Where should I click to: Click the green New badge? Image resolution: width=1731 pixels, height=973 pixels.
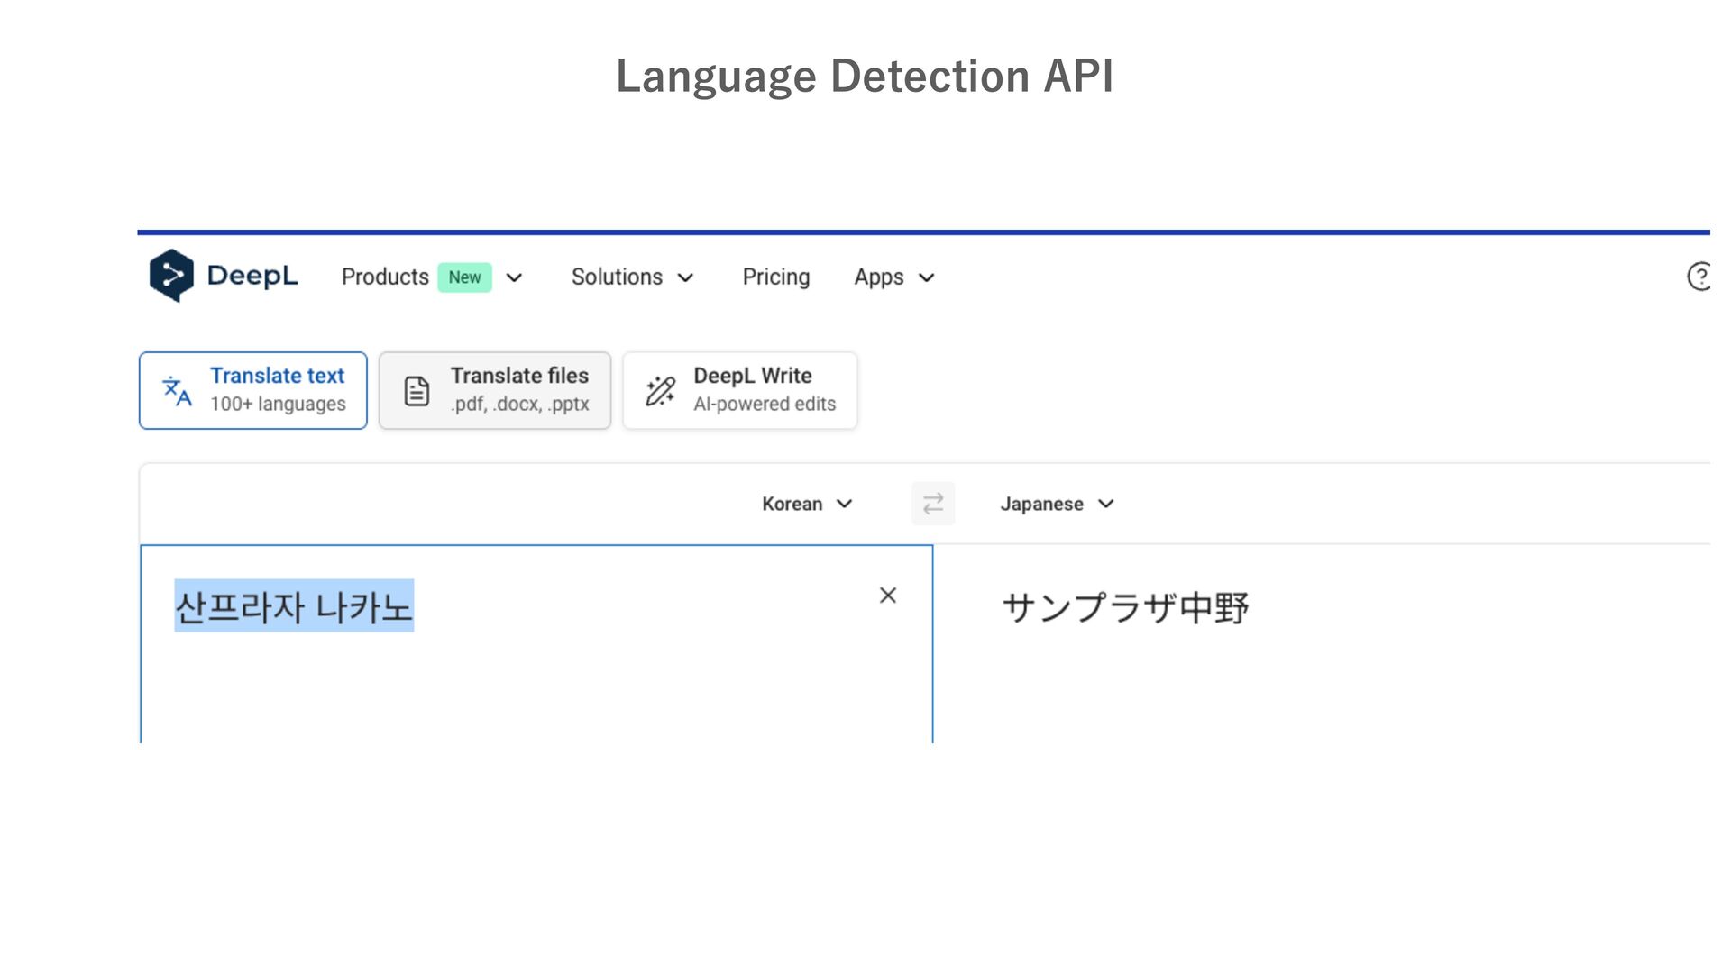click(464, 277)
